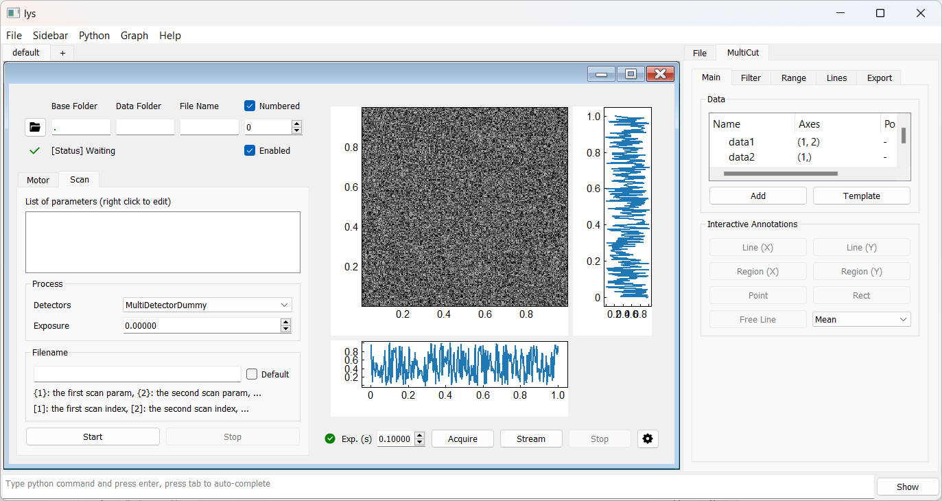Increase the Exposure spinner value
The width and height of the screenshot is (942, 501).
coord(286,322)
